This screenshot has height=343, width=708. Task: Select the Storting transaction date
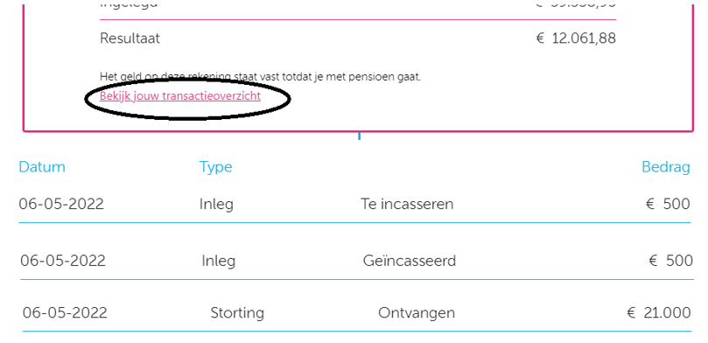click(x=65, y=312)
